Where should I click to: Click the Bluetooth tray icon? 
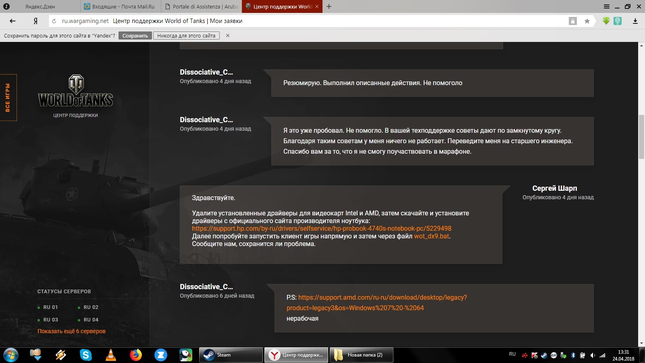tap(573, 355)
